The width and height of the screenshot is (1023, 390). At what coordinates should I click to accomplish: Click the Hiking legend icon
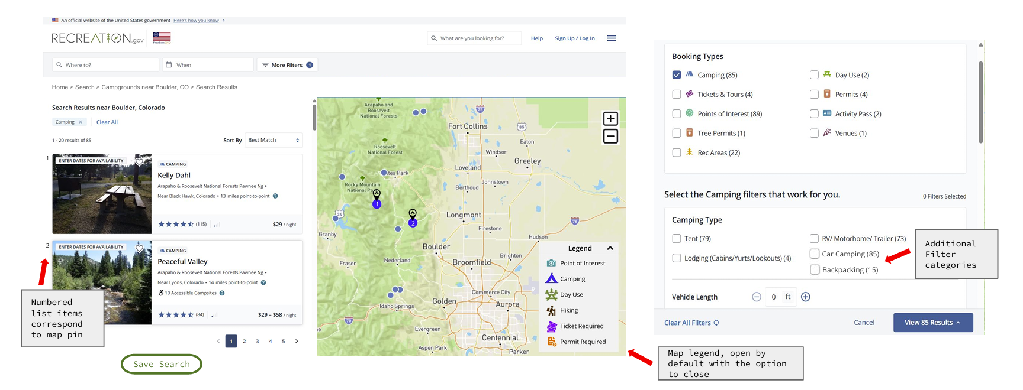551,310
